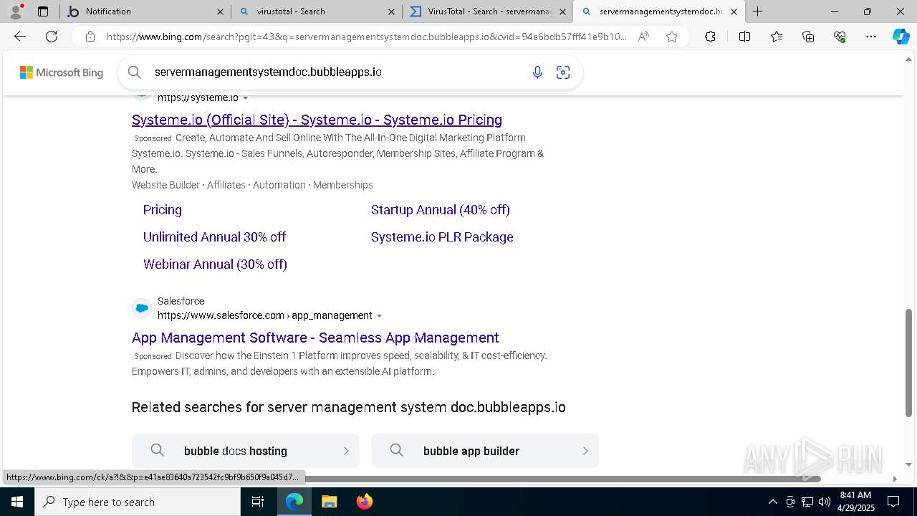Open chevron on bubble app builder suggestion

coord(585,451)
